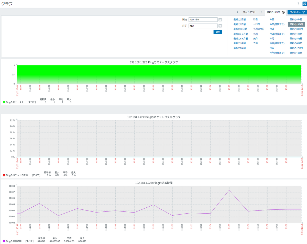
Task: Choose 今日 today range link
Action: click(x=272, y=19)
